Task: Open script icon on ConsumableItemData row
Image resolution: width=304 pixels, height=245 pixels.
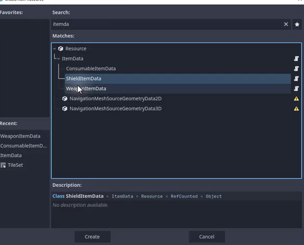Action: 296,69
